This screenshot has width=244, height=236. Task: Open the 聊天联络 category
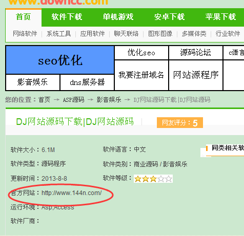coord(126,34)
